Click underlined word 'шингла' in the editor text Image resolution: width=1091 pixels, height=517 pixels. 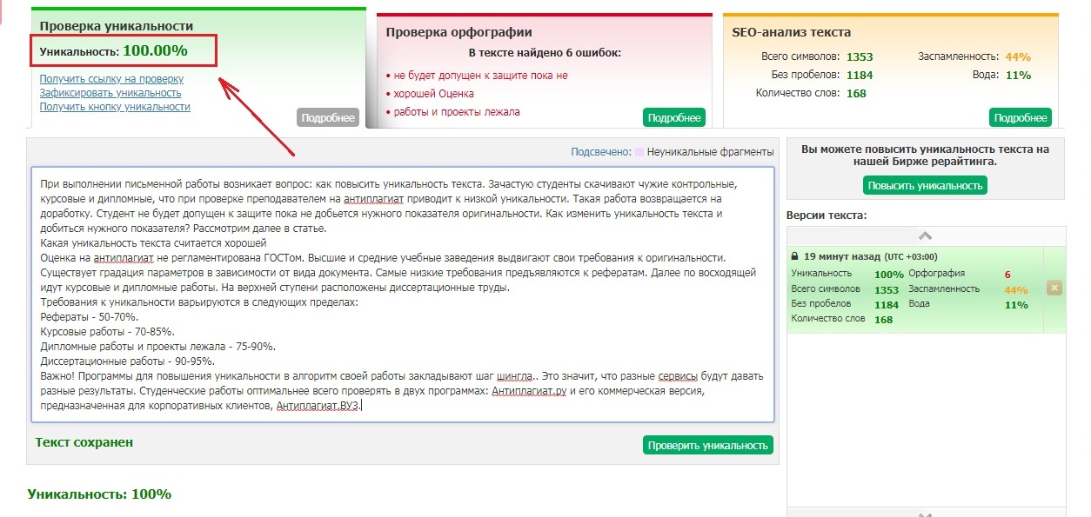click(513, 376)
